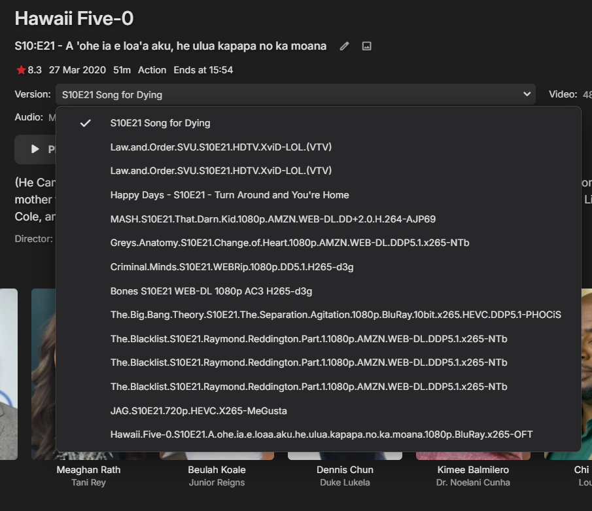Choose the Bones S10E21 WEB-DL version
Viewport: 592px width, 511px height.
point(211,291)
